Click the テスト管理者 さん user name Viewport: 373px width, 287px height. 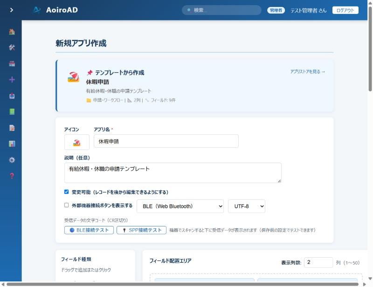[309, 10]
